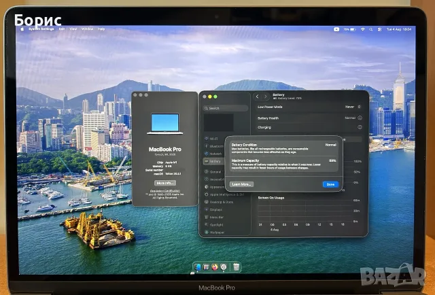The width and height of the screenshot is (435, 295).
Task: Click Done in the battery health dialog
Action: [330, 184]
